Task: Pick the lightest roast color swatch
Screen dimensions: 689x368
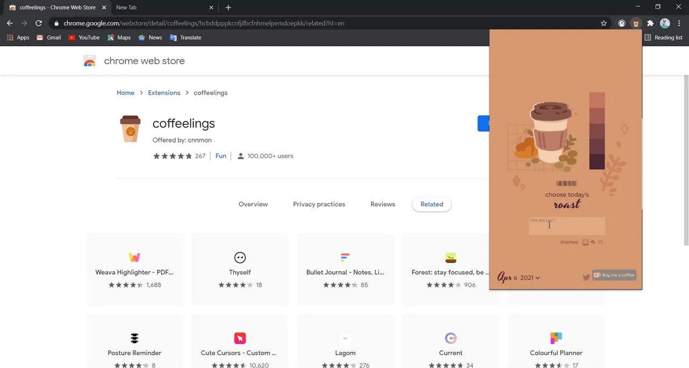Action: [x=597, y=100]
